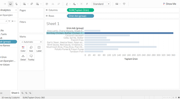Select the Tarihi field in the data pane
Image resolution: width=180 pixels, height=99 pixels.
(x=4, y=34)
